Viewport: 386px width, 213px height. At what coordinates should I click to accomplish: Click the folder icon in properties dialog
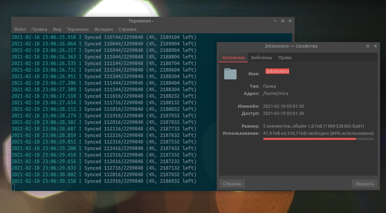(x=230, y=74)
